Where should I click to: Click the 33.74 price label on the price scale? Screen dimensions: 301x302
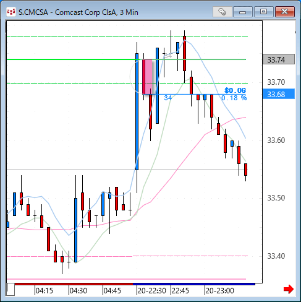[279, 59]
